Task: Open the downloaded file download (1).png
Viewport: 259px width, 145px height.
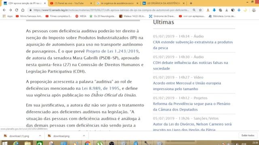Action: tap(19, 136)
